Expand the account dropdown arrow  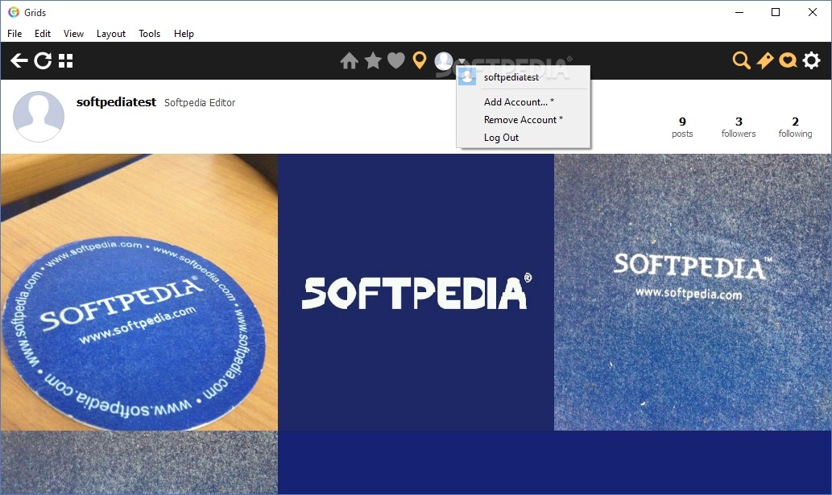point(461,61)
